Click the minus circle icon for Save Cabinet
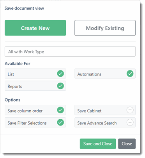 point(130,110)
